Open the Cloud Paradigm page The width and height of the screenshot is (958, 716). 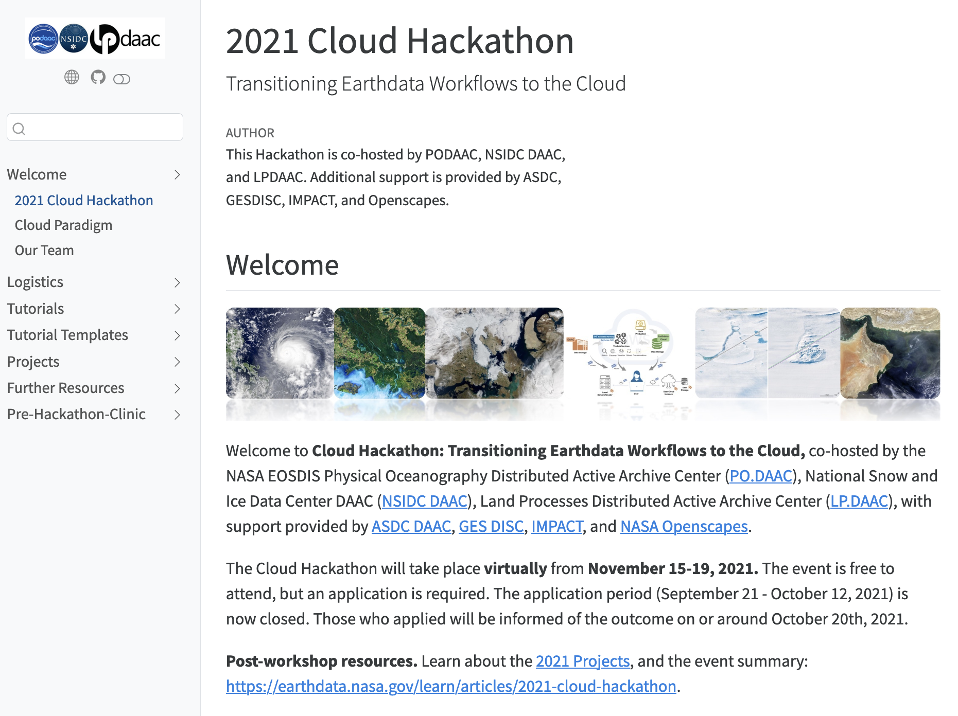click(x=64, y=225)
